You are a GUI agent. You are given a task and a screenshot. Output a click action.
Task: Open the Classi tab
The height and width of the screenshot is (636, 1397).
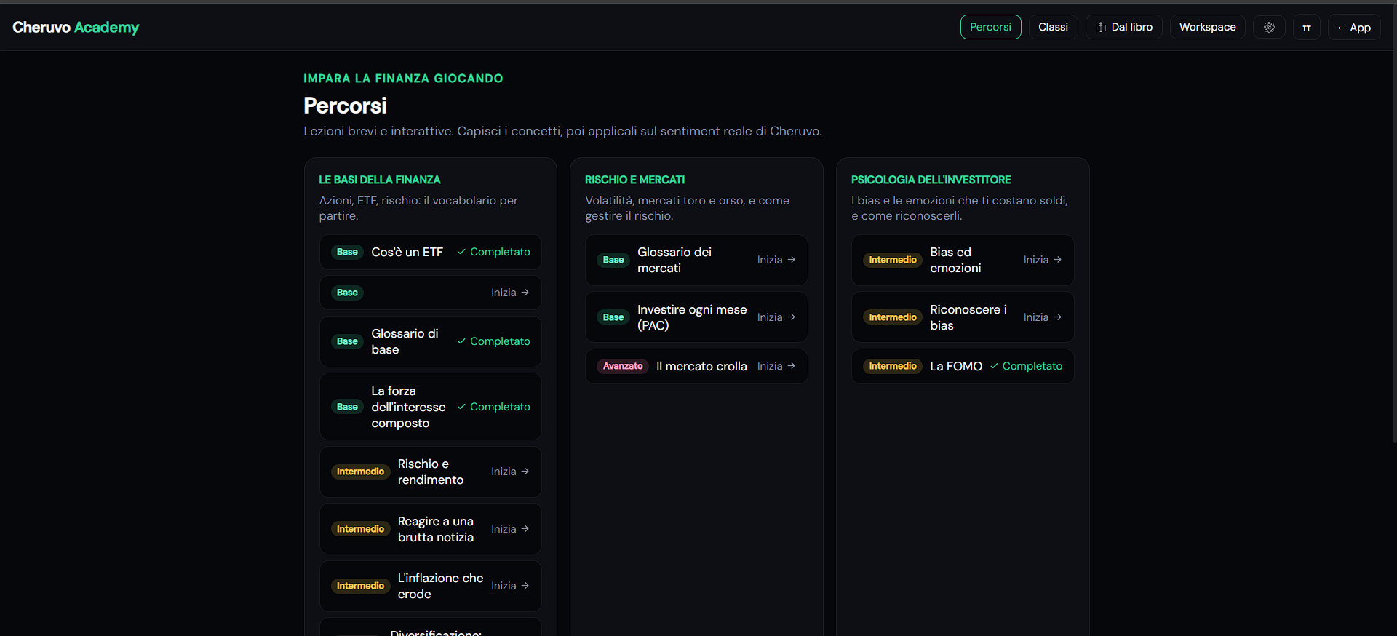(1053, 27)
